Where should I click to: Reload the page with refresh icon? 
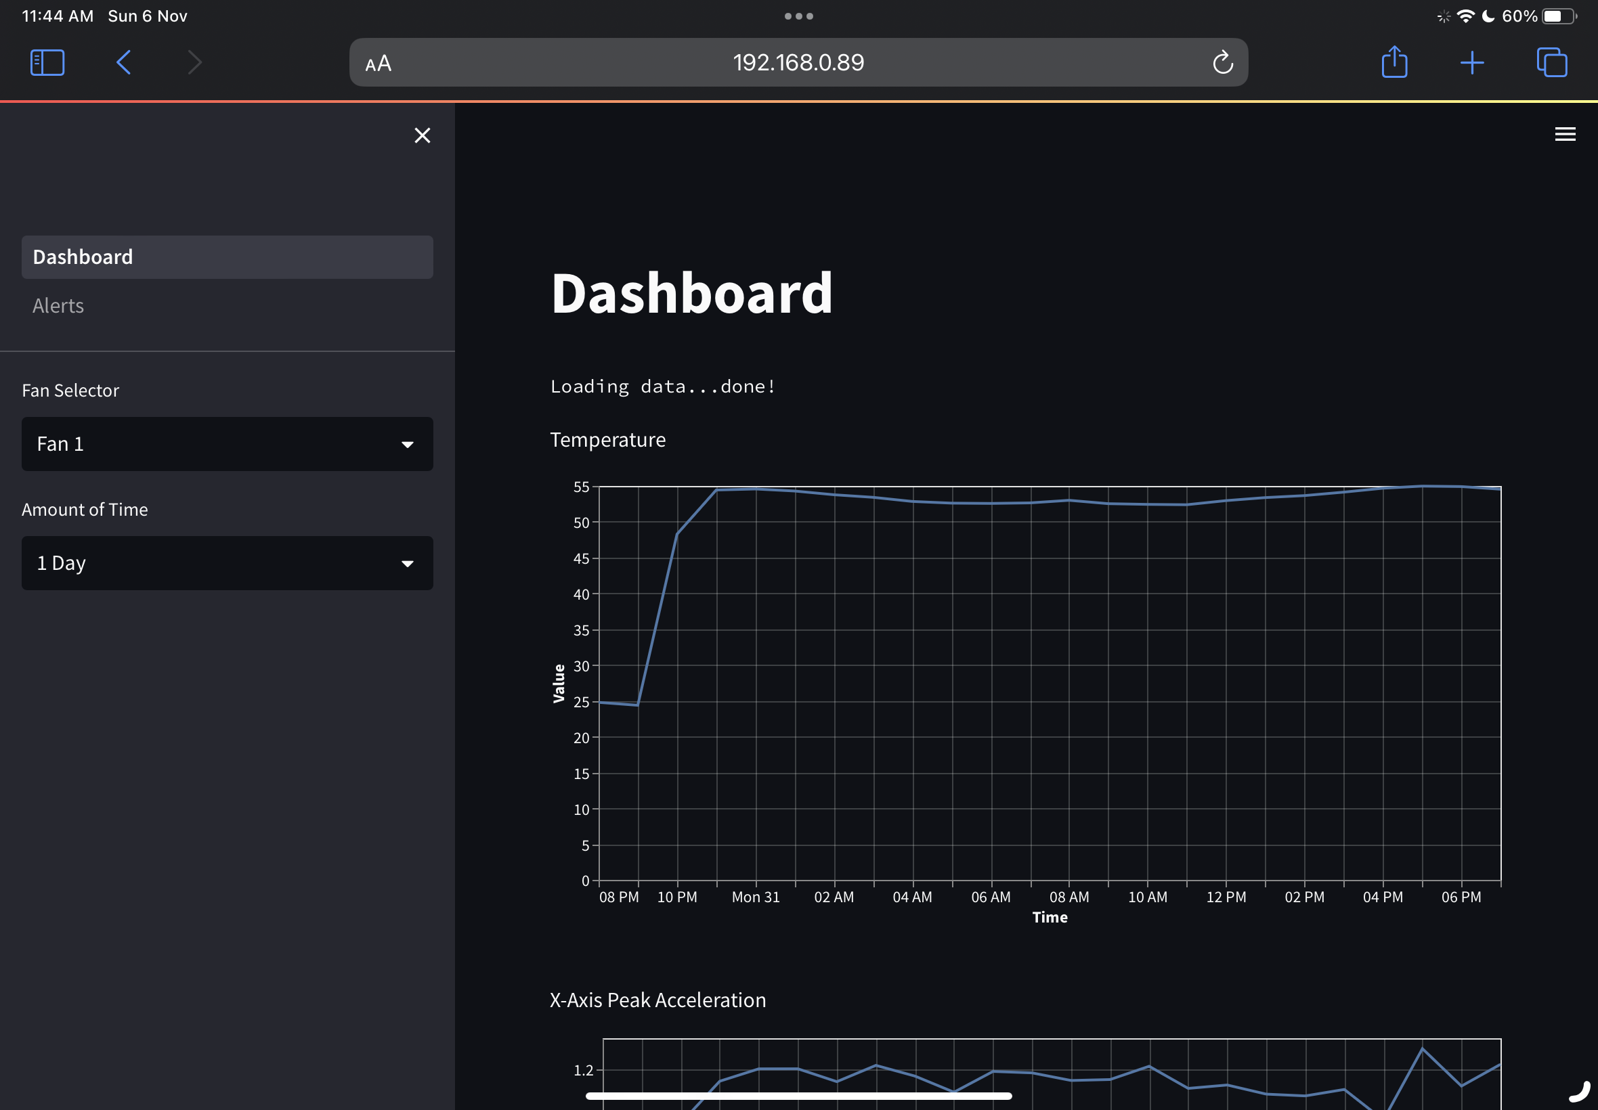point(1222,62)
